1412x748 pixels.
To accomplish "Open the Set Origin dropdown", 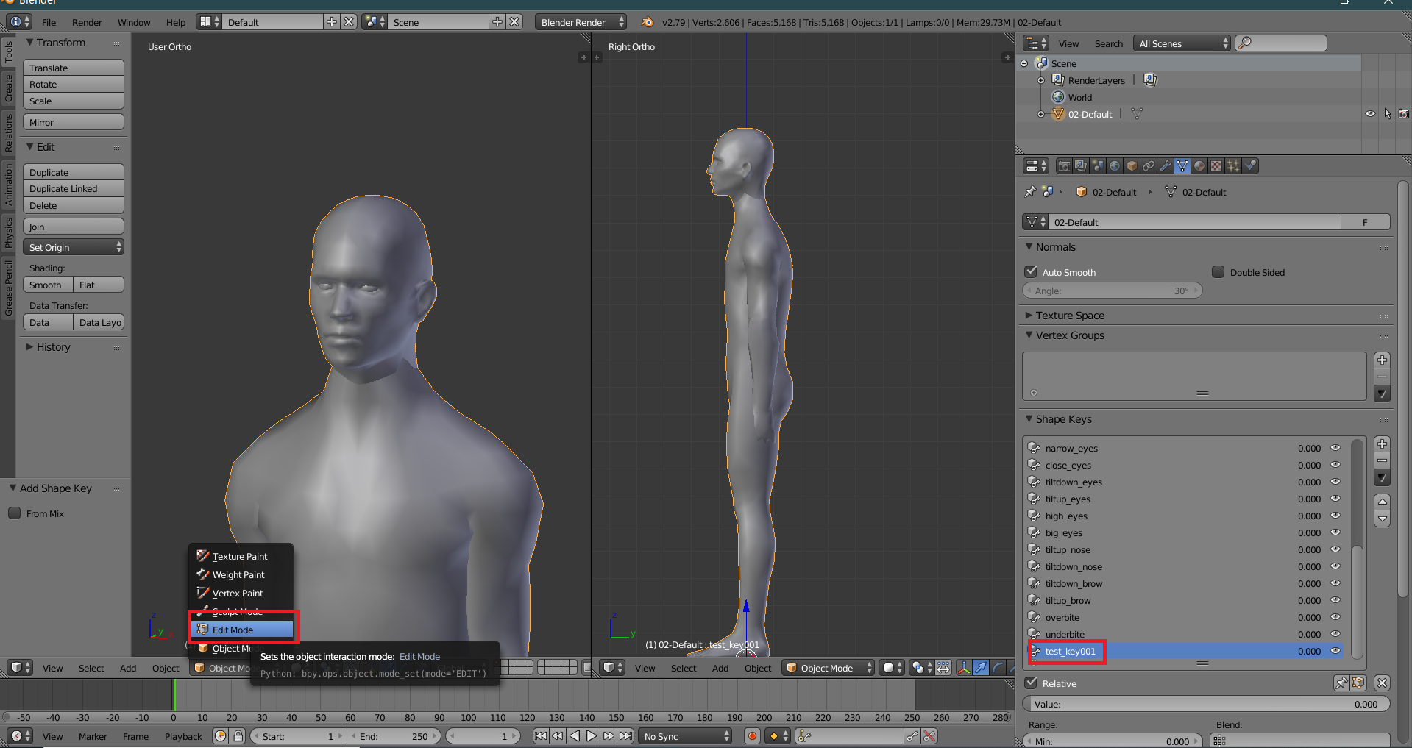I will pos(74,248).
